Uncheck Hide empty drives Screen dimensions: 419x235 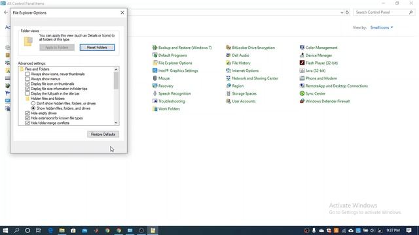(27, 113)
